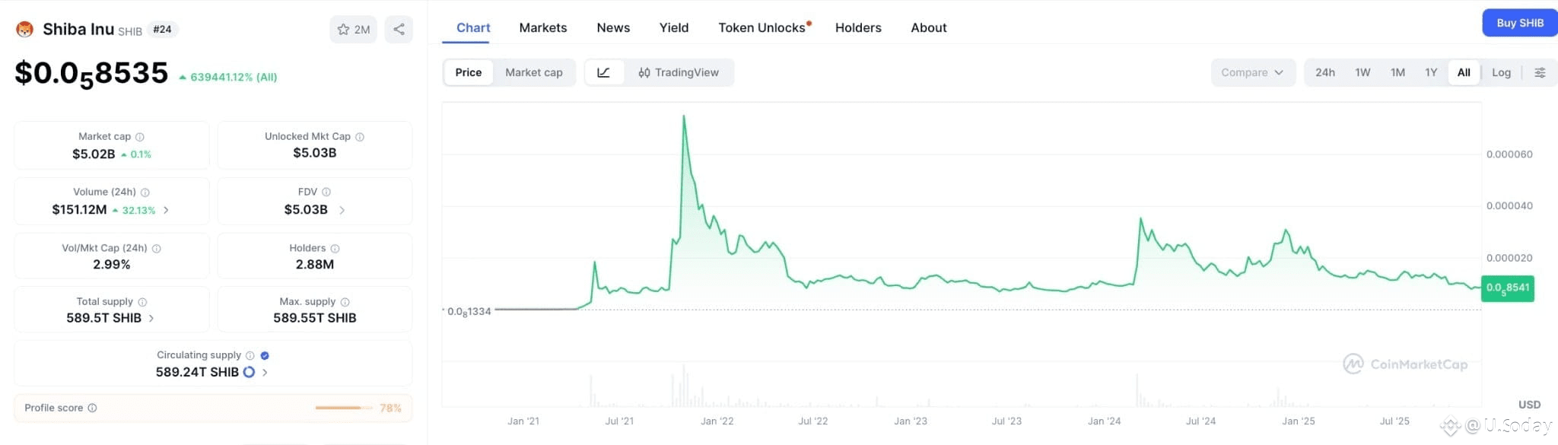Click the Holders info icon
The image size is (1558, 445).
[335, 249]
